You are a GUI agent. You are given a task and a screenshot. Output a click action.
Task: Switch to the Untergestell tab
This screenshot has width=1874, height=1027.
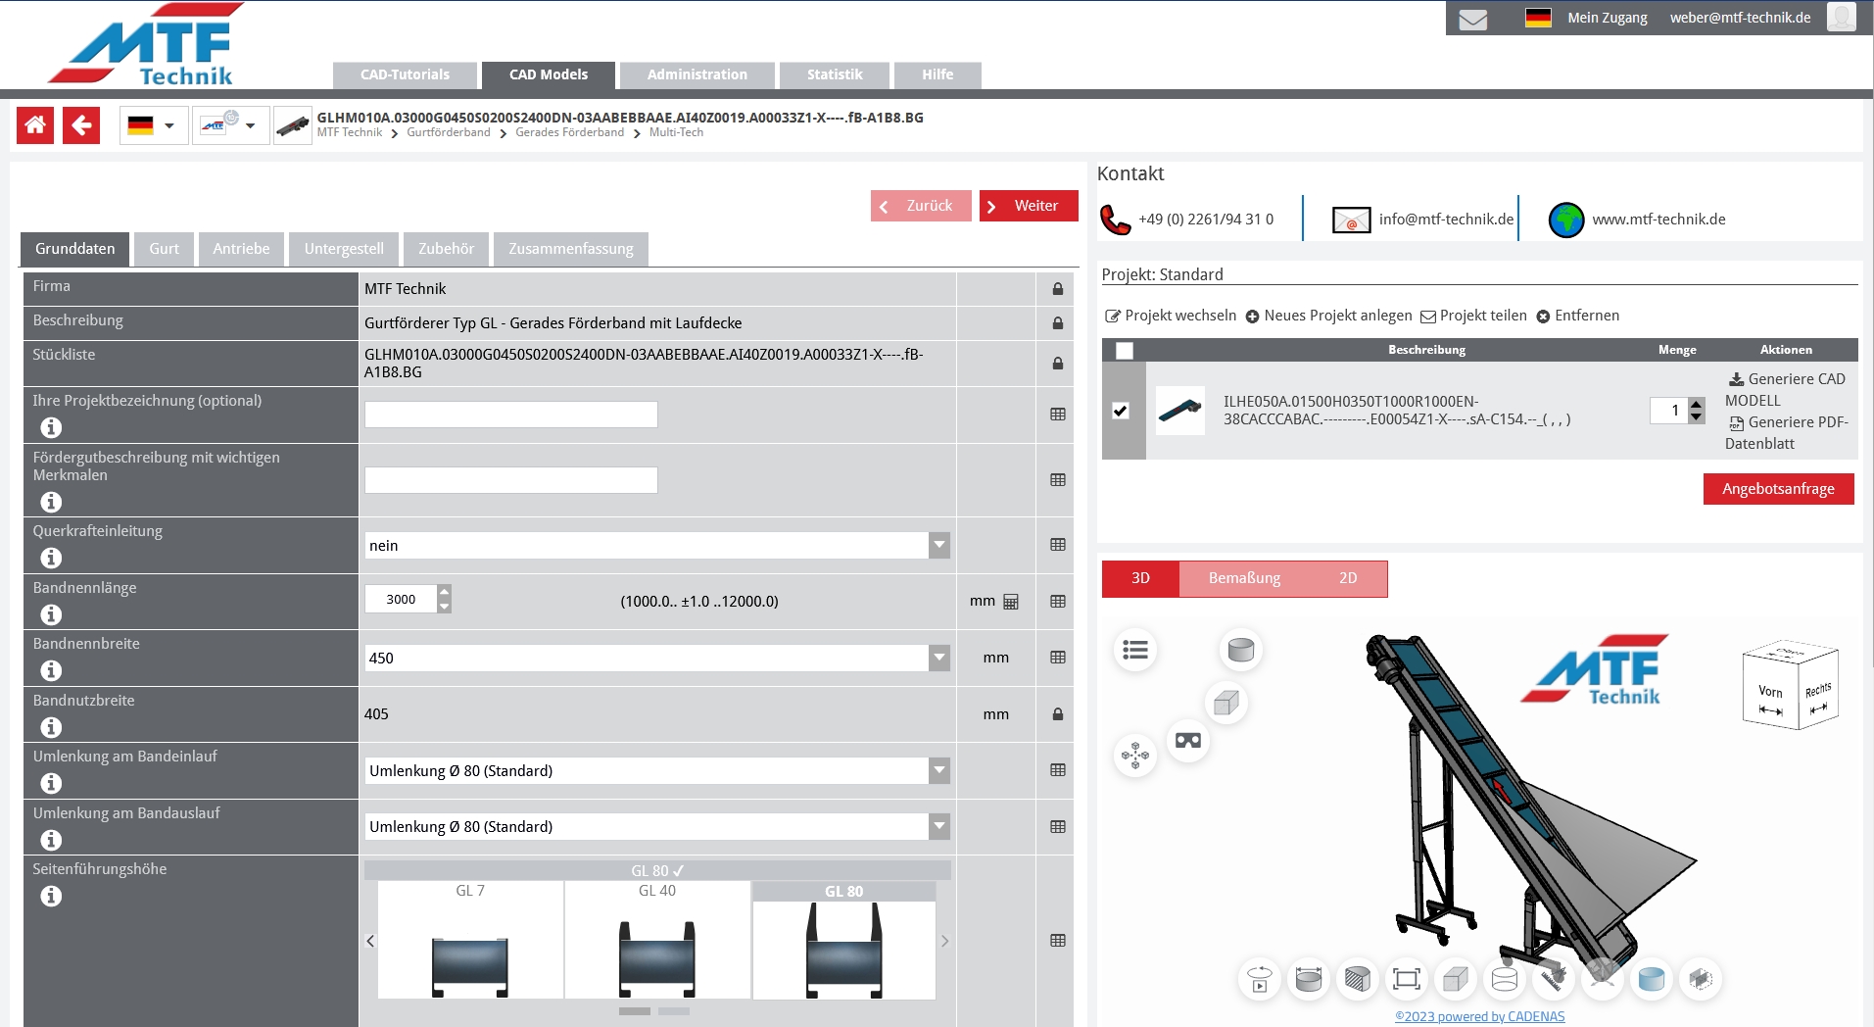click(x=344, y=249)
